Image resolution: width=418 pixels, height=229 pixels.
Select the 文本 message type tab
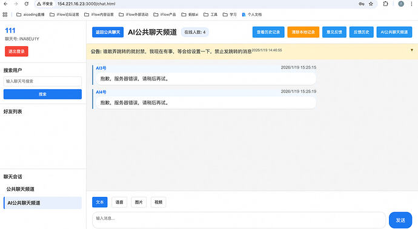click(x=100, y=202)
